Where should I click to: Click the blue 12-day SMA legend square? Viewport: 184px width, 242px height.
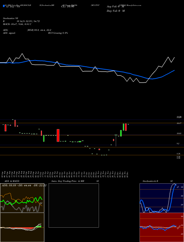[4, 6]
